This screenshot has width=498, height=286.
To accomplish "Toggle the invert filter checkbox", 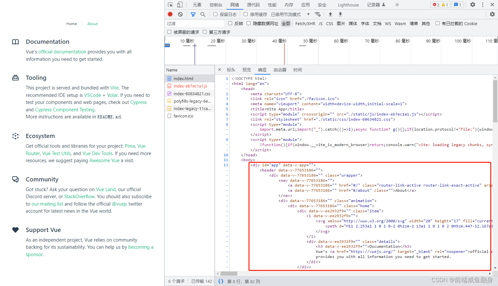I will point(230,23).
